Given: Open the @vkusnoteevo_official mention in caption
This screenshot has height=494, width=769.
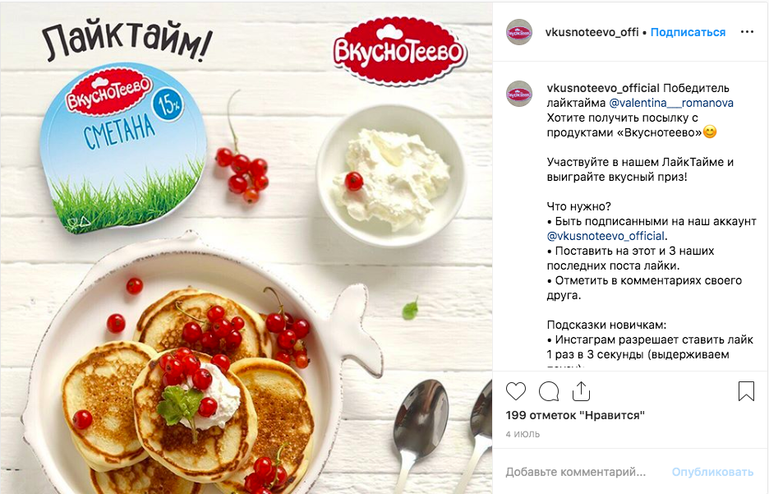Looking at the screenshot, I should pos(606,236).
